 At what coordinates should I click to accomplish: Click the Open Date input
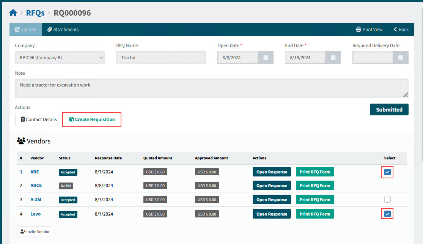click(237, 58)
